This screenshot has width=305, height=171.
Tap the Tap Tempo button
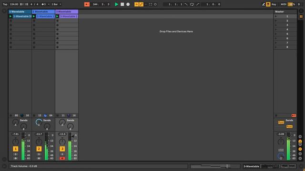pyautogui.click(x=5, y=4)
